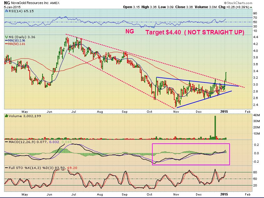Screen dimensions: 264x198
Task: Click the black Full STO legend line marker
Action: tap(6, 168)
